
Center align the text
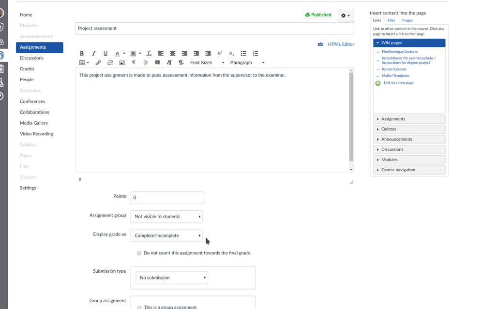pos(172,54)
